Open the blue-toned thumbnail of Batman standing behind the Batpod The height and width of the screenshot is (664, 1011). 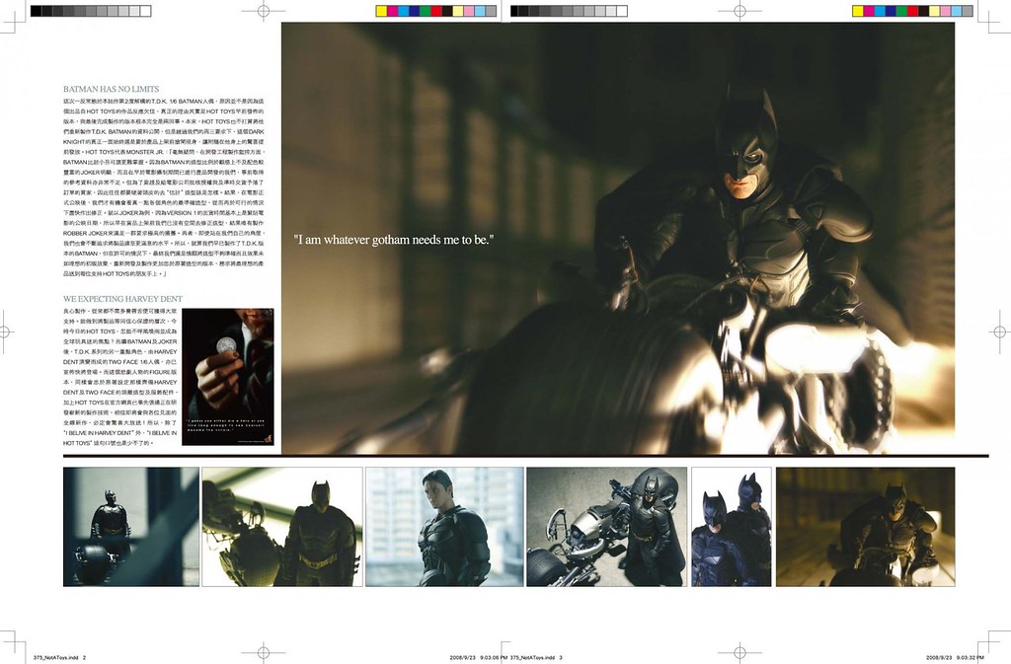131,527
